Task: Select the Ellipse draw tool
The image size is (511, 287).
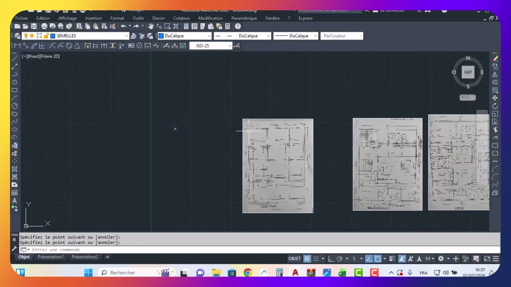Action: point(14,130)
